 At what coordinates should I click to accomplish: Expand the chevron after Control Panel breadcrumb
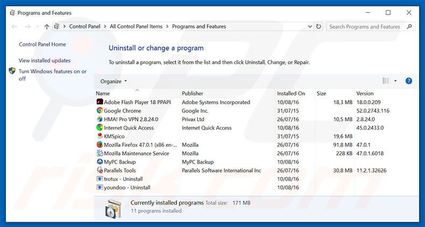coord(105,26)
